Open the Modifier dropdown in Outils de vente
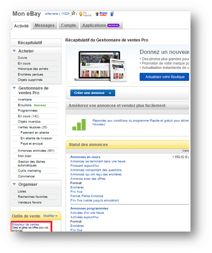 tap(50, 216)
